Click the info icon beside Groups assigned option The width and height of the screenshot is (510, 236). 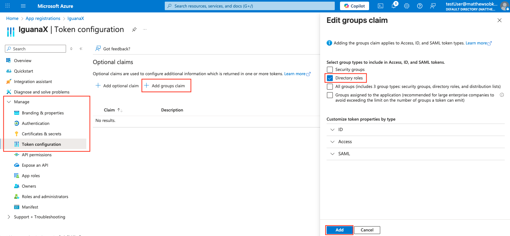[x=501, y=95]
